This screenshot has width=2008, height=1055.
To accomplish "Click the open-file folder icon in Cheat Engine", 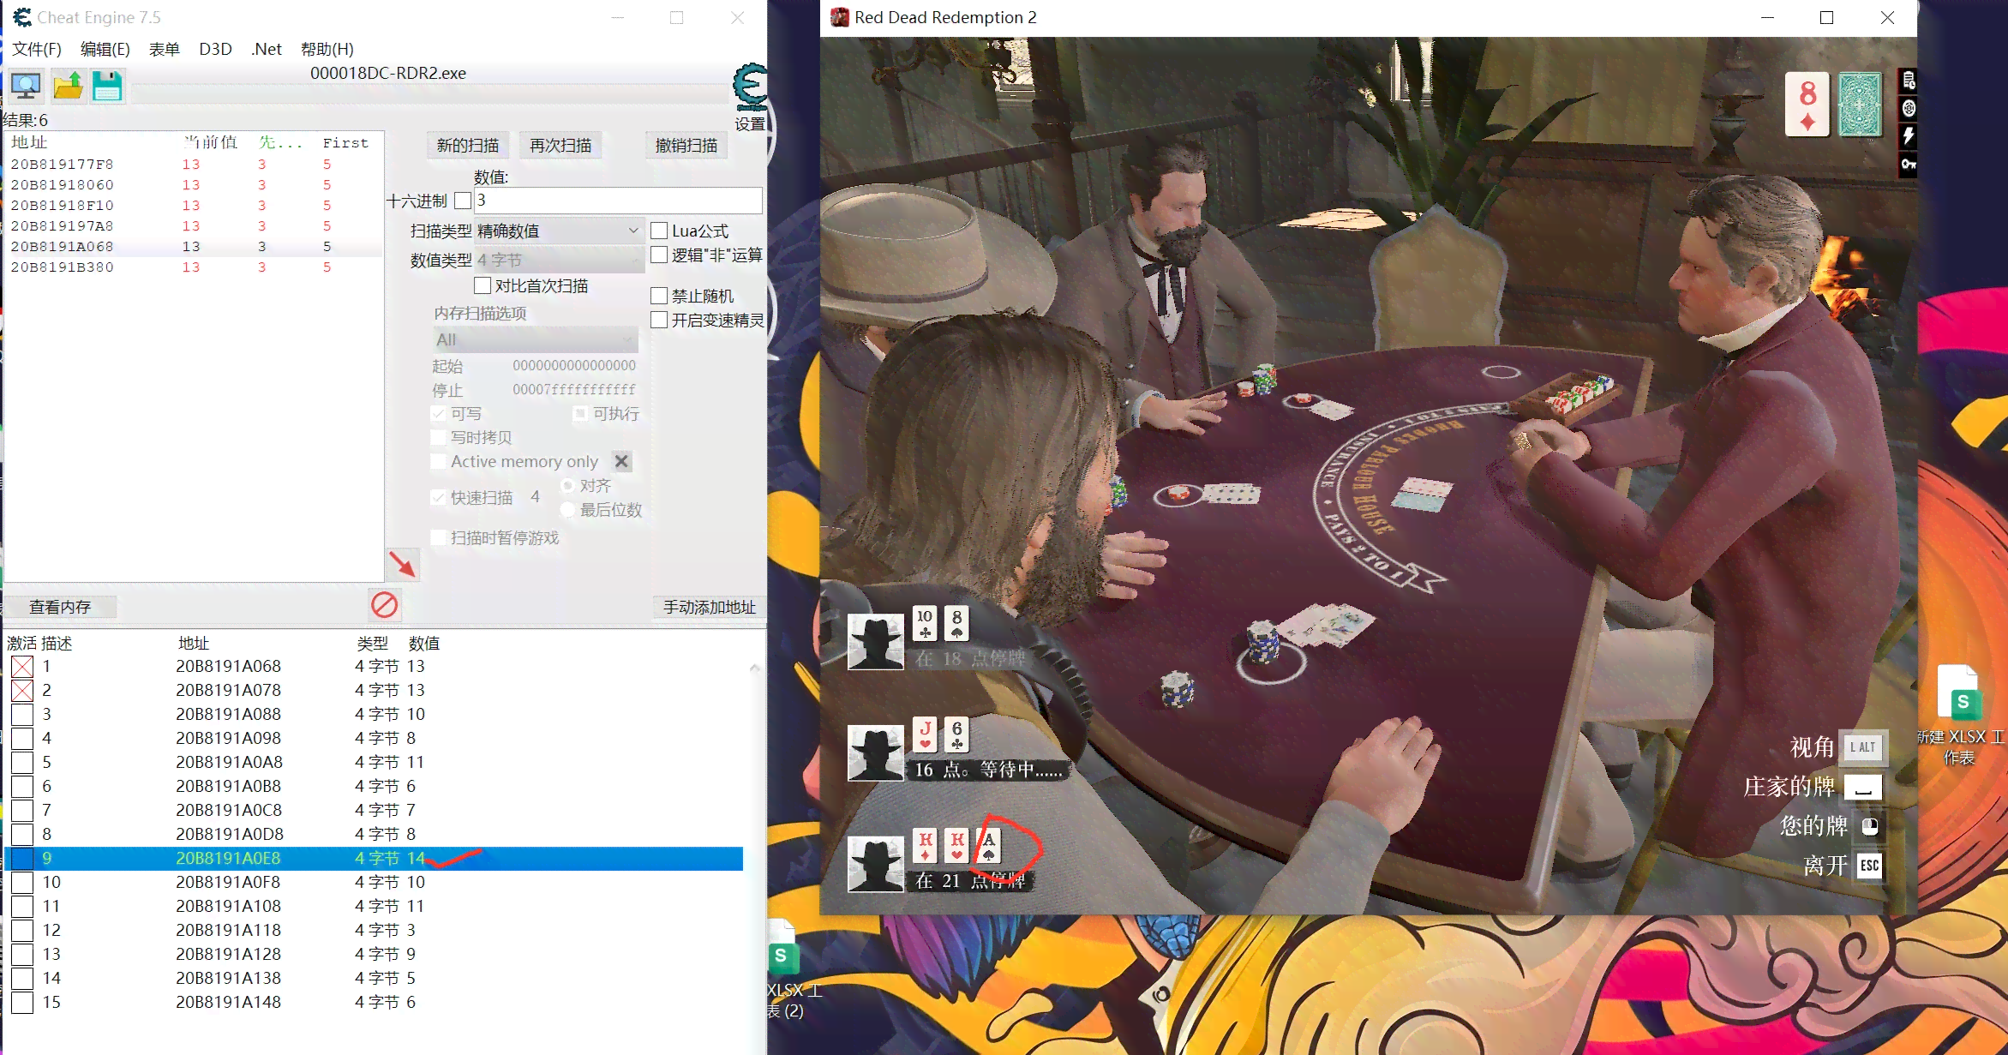I will coord(68,86).
